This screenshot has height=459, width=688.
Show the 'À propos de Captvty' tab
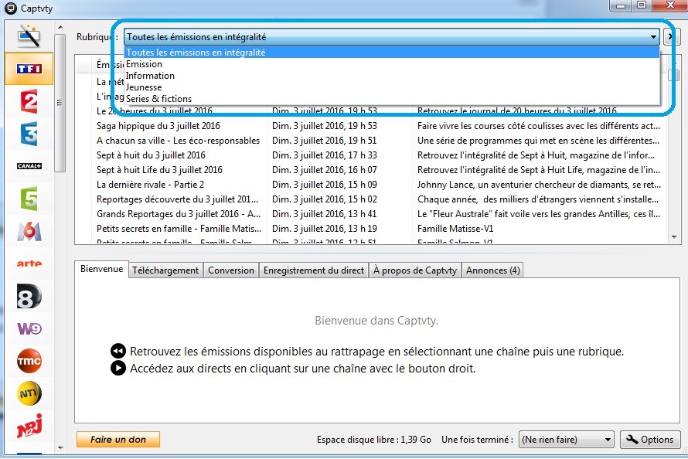(415, 270)
